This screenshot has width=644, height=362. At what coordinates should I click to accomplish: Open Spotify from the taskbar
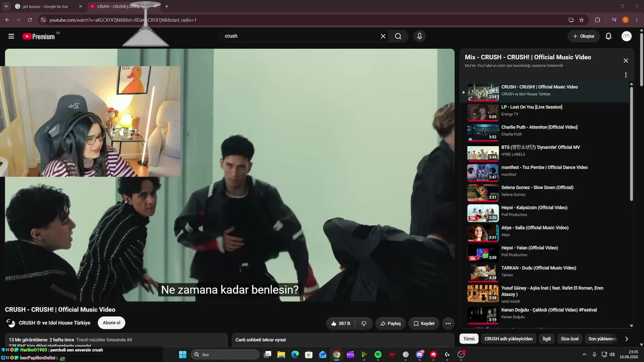[378, 354]
